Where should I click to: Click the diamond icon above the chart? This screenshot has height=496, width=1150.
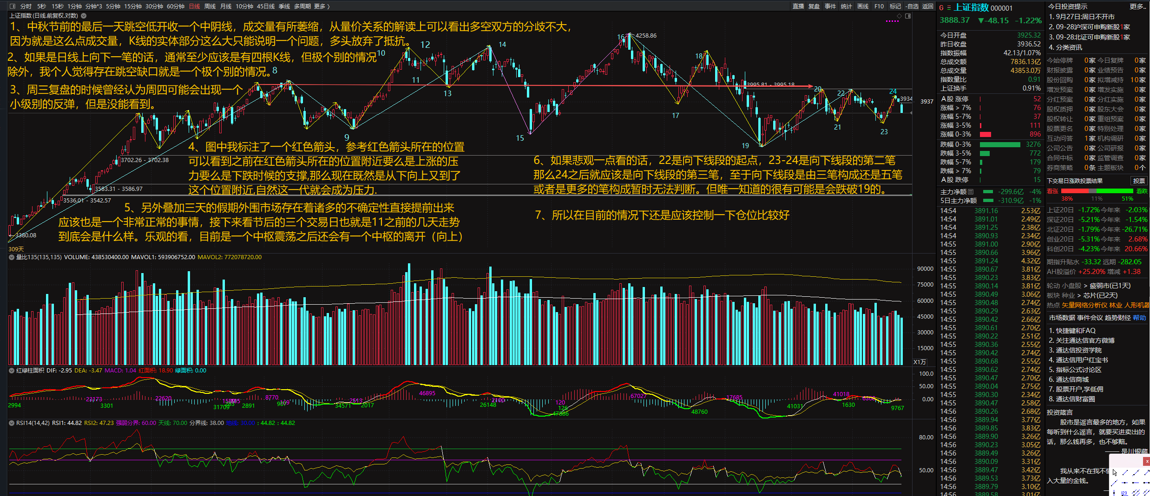pyautogui.click(x=899, y=16)
